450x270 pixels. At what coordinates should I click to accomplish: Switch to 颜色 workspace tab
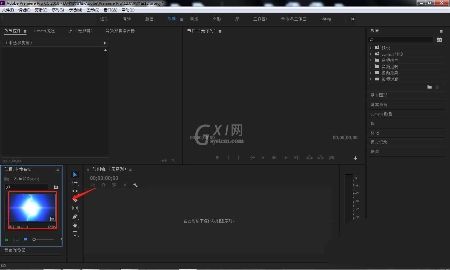pyautogui.click(x=149, y=19)
